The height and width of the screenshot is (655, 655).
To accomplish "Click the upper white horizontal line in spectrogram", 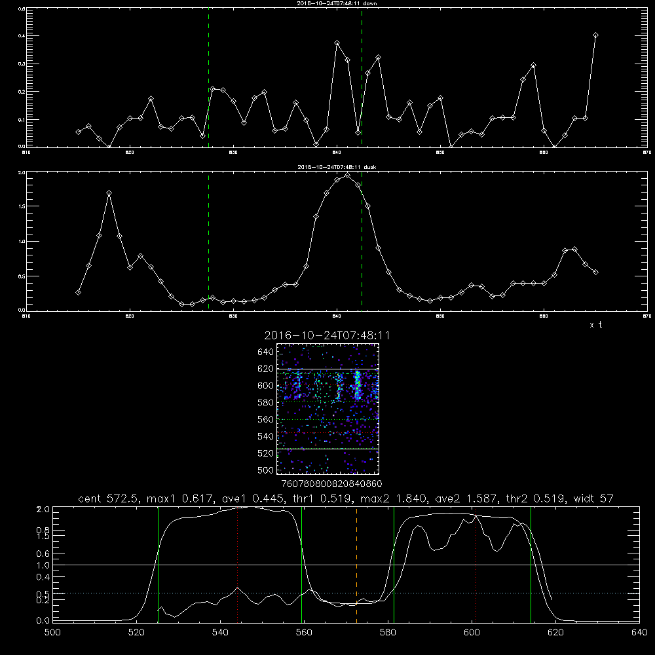I will point(328,369).
